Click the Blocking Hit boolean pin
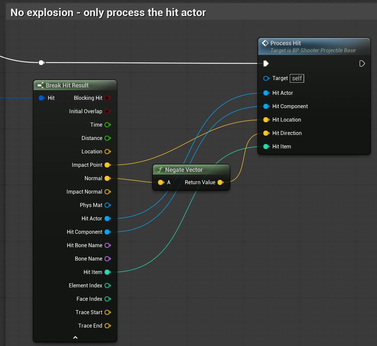The image size is (377, 346). (x=107, y=98)
